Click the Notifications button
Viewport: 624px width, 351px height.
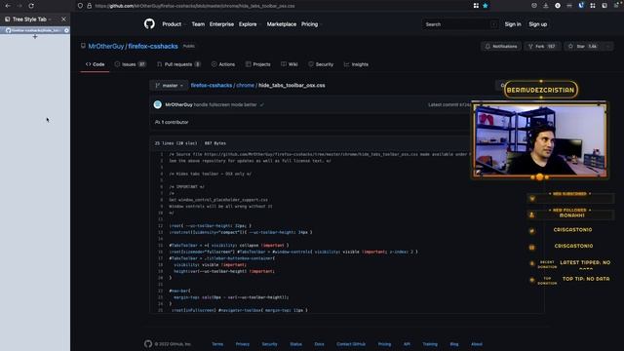pyautogui.click(x=501, y=46)
